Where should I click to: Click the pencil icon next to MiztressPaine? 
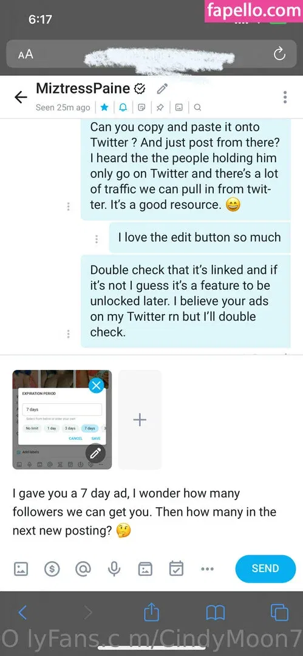pyautogui.click(x=162, y=89)
